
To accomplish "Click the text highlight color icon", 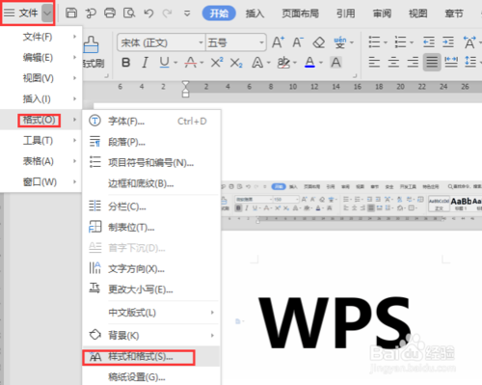I will click(283, 63).
